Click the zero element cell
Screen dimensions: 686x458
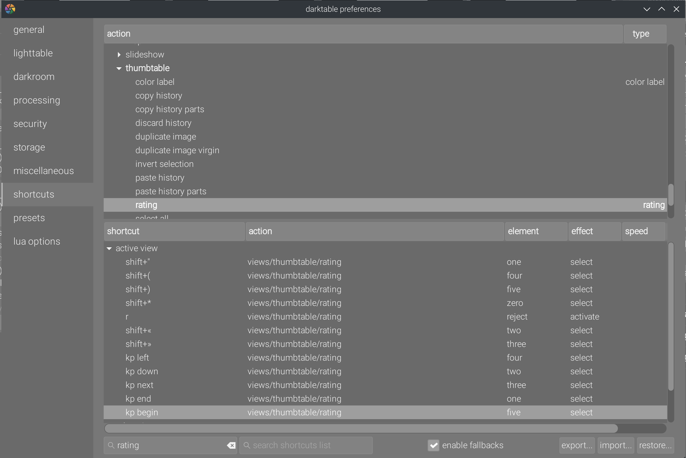tap(515, 303)
